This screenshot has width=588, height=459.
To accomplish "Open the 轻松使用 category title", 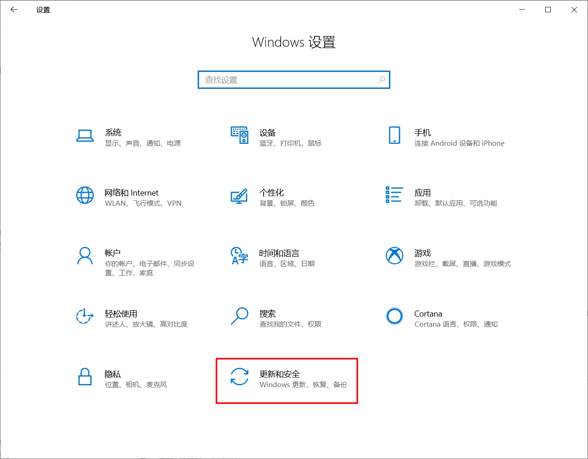I will 121,313.
